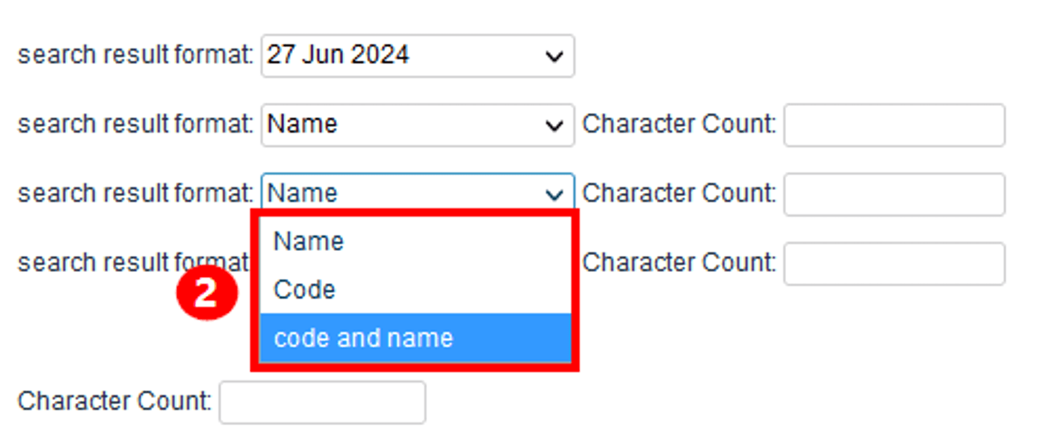Image resolution: width=1056 pixels, height=439 pixels.
Task: Focus the fourth-row Character Count field
Action: 894,264
